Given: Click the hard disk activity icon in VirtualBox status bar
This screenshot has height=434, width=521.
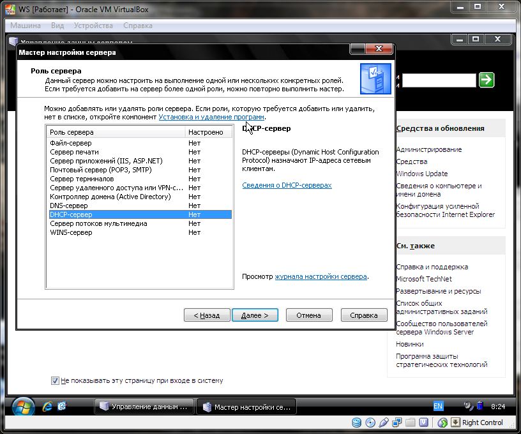Looking at the screenshot, I should (356, 423).
